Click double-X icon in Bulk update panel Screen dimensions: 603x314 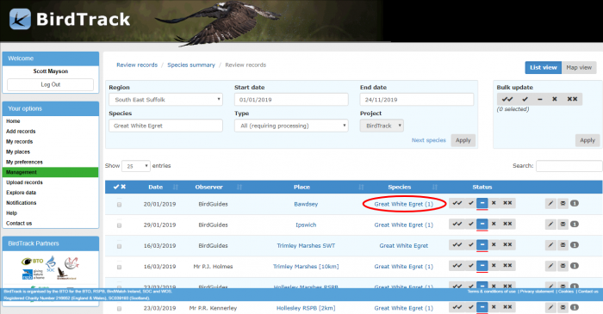pos(572,99)
